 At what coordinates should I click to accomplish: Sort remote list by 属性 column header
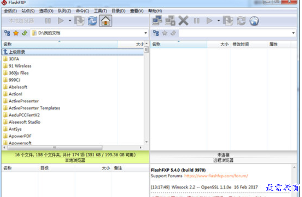(279, 44)
